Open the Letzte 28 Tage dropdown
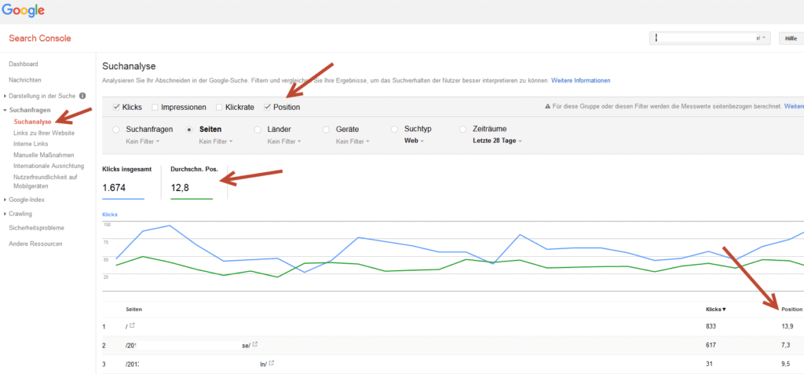Viewport: 804px width, 374px height. point(495,141)
